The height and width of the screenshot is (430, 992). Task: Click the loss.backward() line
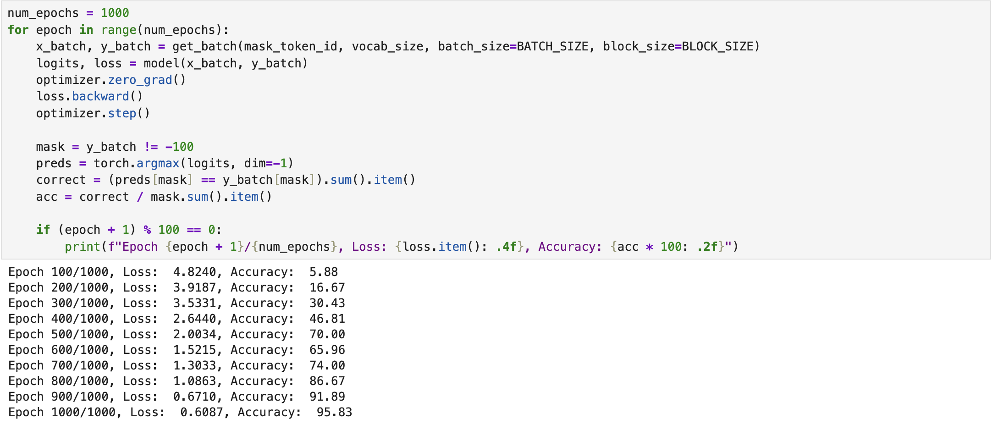90,97
